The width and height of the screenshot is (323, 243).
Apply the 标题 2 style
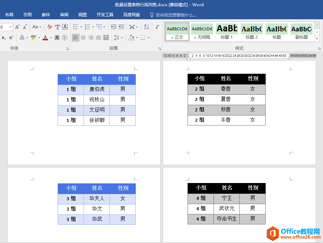point(252,32)
